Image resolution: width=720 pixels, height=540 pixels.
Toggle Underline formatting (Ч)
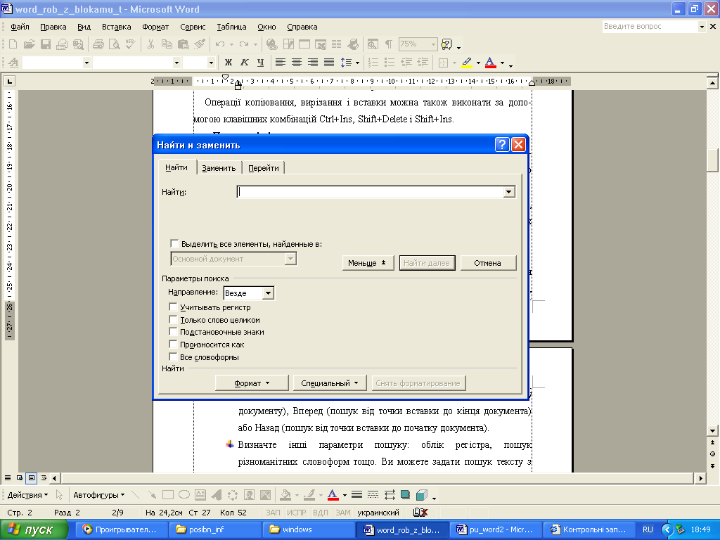coord(260,63)
